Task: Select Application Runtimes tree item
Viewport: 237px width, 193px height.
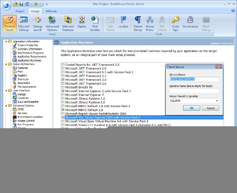Action: click(29, 60)
